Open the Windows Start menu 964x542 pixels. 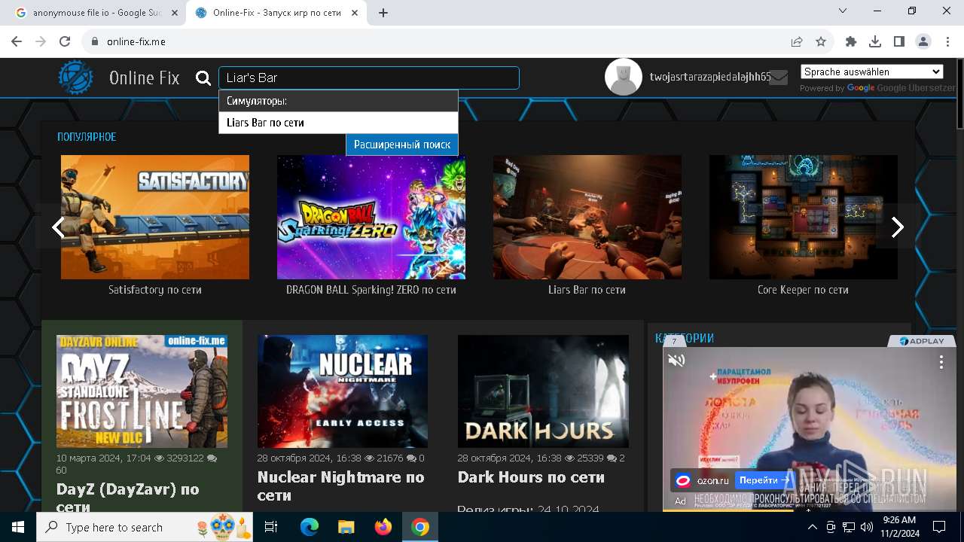[x=18, y=527]
